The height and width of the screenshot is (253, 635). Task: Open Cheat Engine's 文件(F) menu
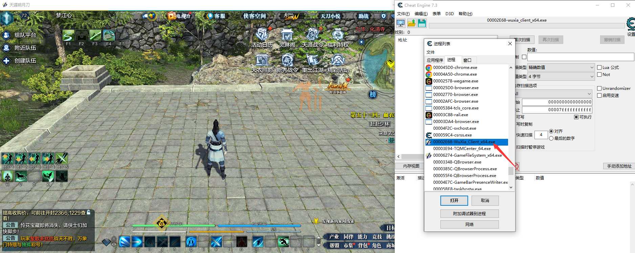click(403, 14)
